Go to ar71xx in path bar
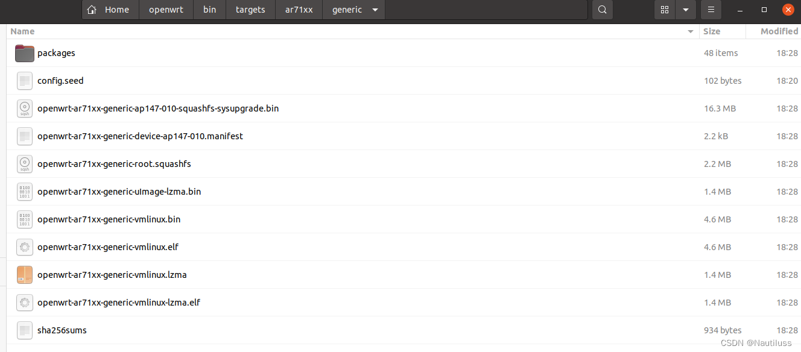 [x=299, y=10]
